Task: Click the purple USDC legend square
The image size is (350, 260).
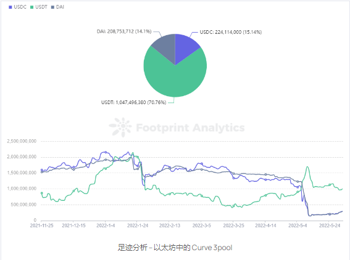Action: 10,7
